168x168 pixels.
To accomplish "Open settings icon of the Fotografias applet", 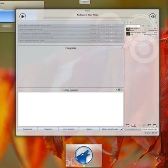I will 122,48.
